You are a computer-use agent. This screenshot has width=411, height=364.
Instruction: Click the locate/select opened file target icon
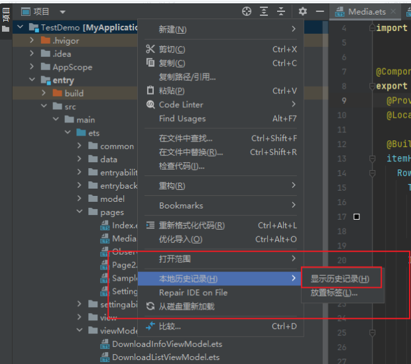pos(247,11)
